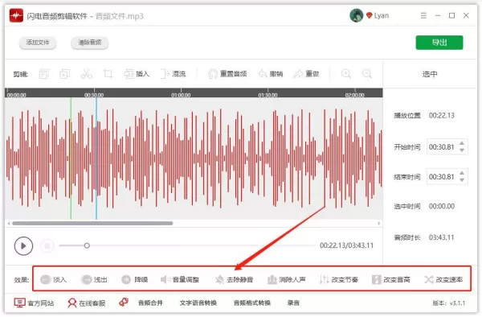The width and height of the screenshot is (482, 317).
Task: Apply the 消除人声 vocal removal effect
Action: (x=286, y=279)
